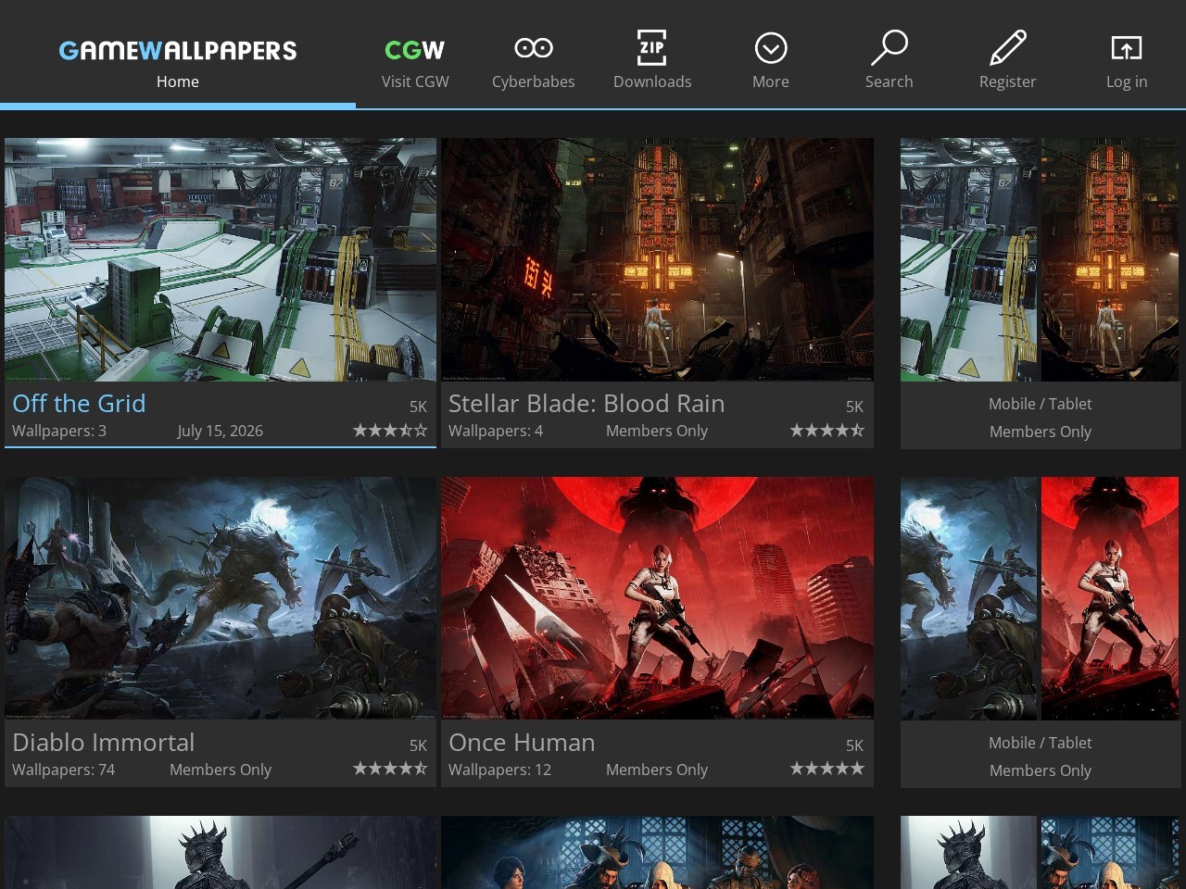Open the Off the Grid wallpaper thumbnail
The image size is (1186, 889).
tap(221, 259)
